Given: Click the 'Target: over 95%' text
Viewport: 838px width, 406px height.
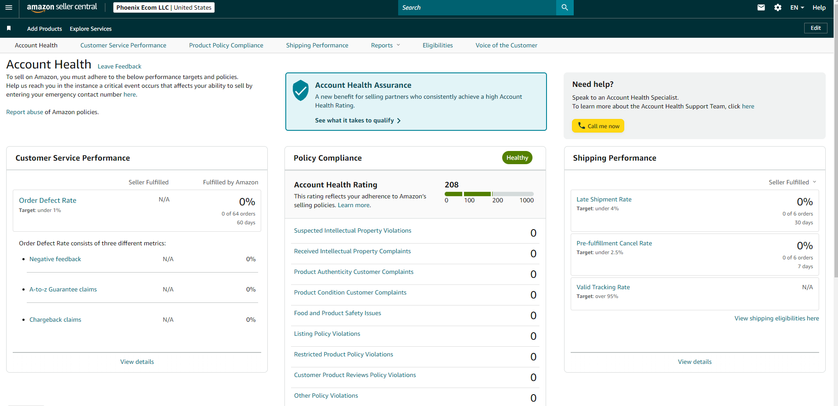Looking at the screenshot, I should click(x=597, y=296).
